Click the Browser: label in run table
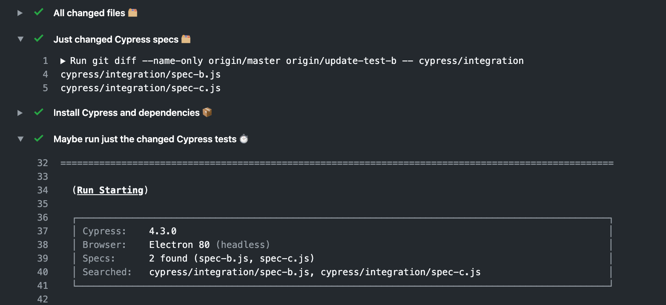666x305 pixels. (104, 245)
